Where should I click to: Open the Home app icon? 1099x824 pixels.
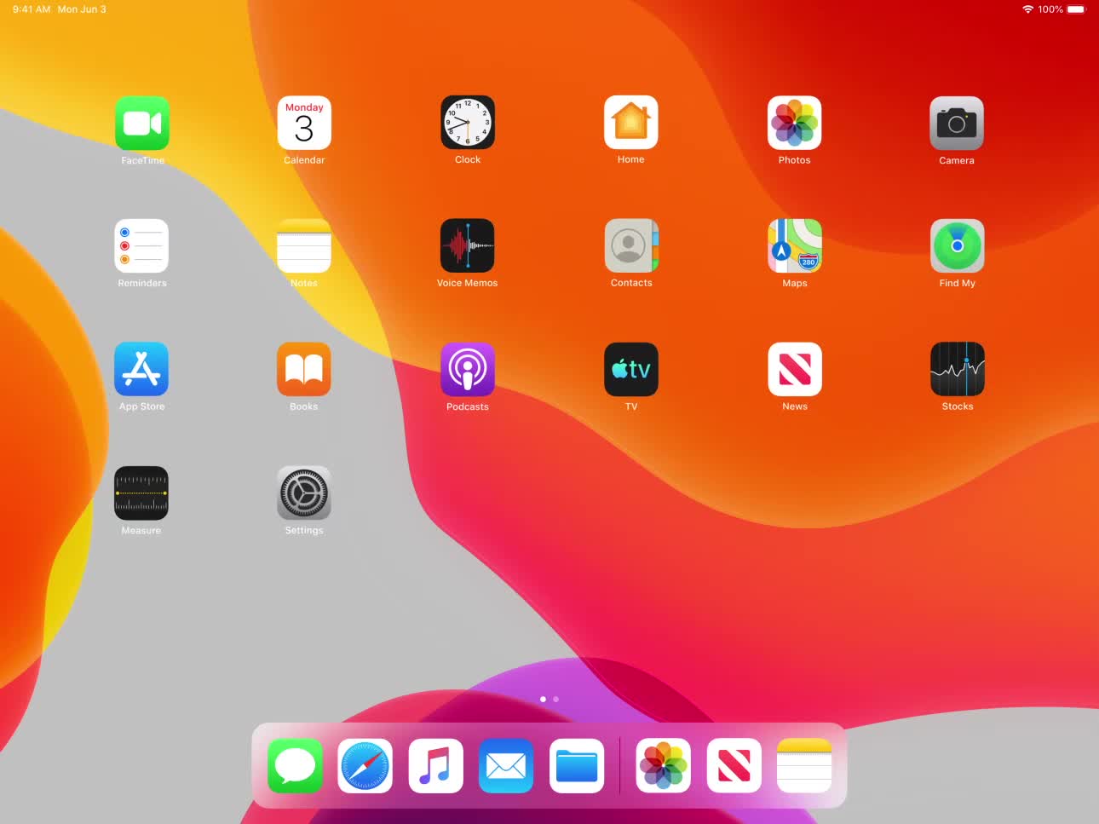tap(631, 123)
